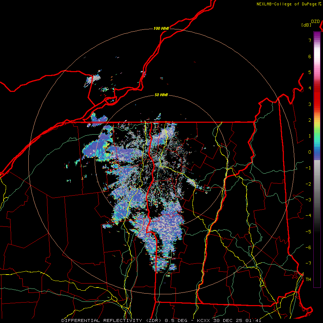Select the 6 value on the color scale
This screenshot has height=323, width=323.
point(310,56)
